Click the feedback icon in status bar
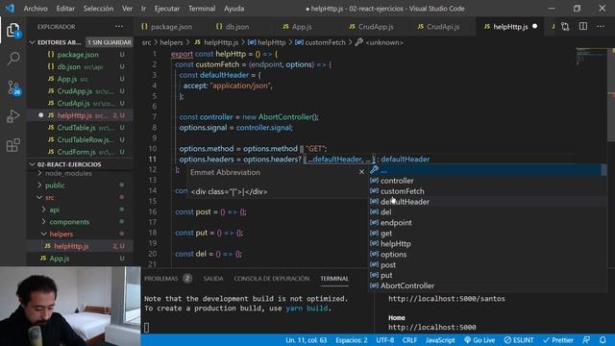 586,339
